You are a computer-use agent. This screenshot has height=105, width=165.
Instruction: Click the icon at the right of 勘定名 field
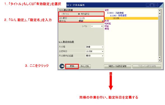point(103,21)
